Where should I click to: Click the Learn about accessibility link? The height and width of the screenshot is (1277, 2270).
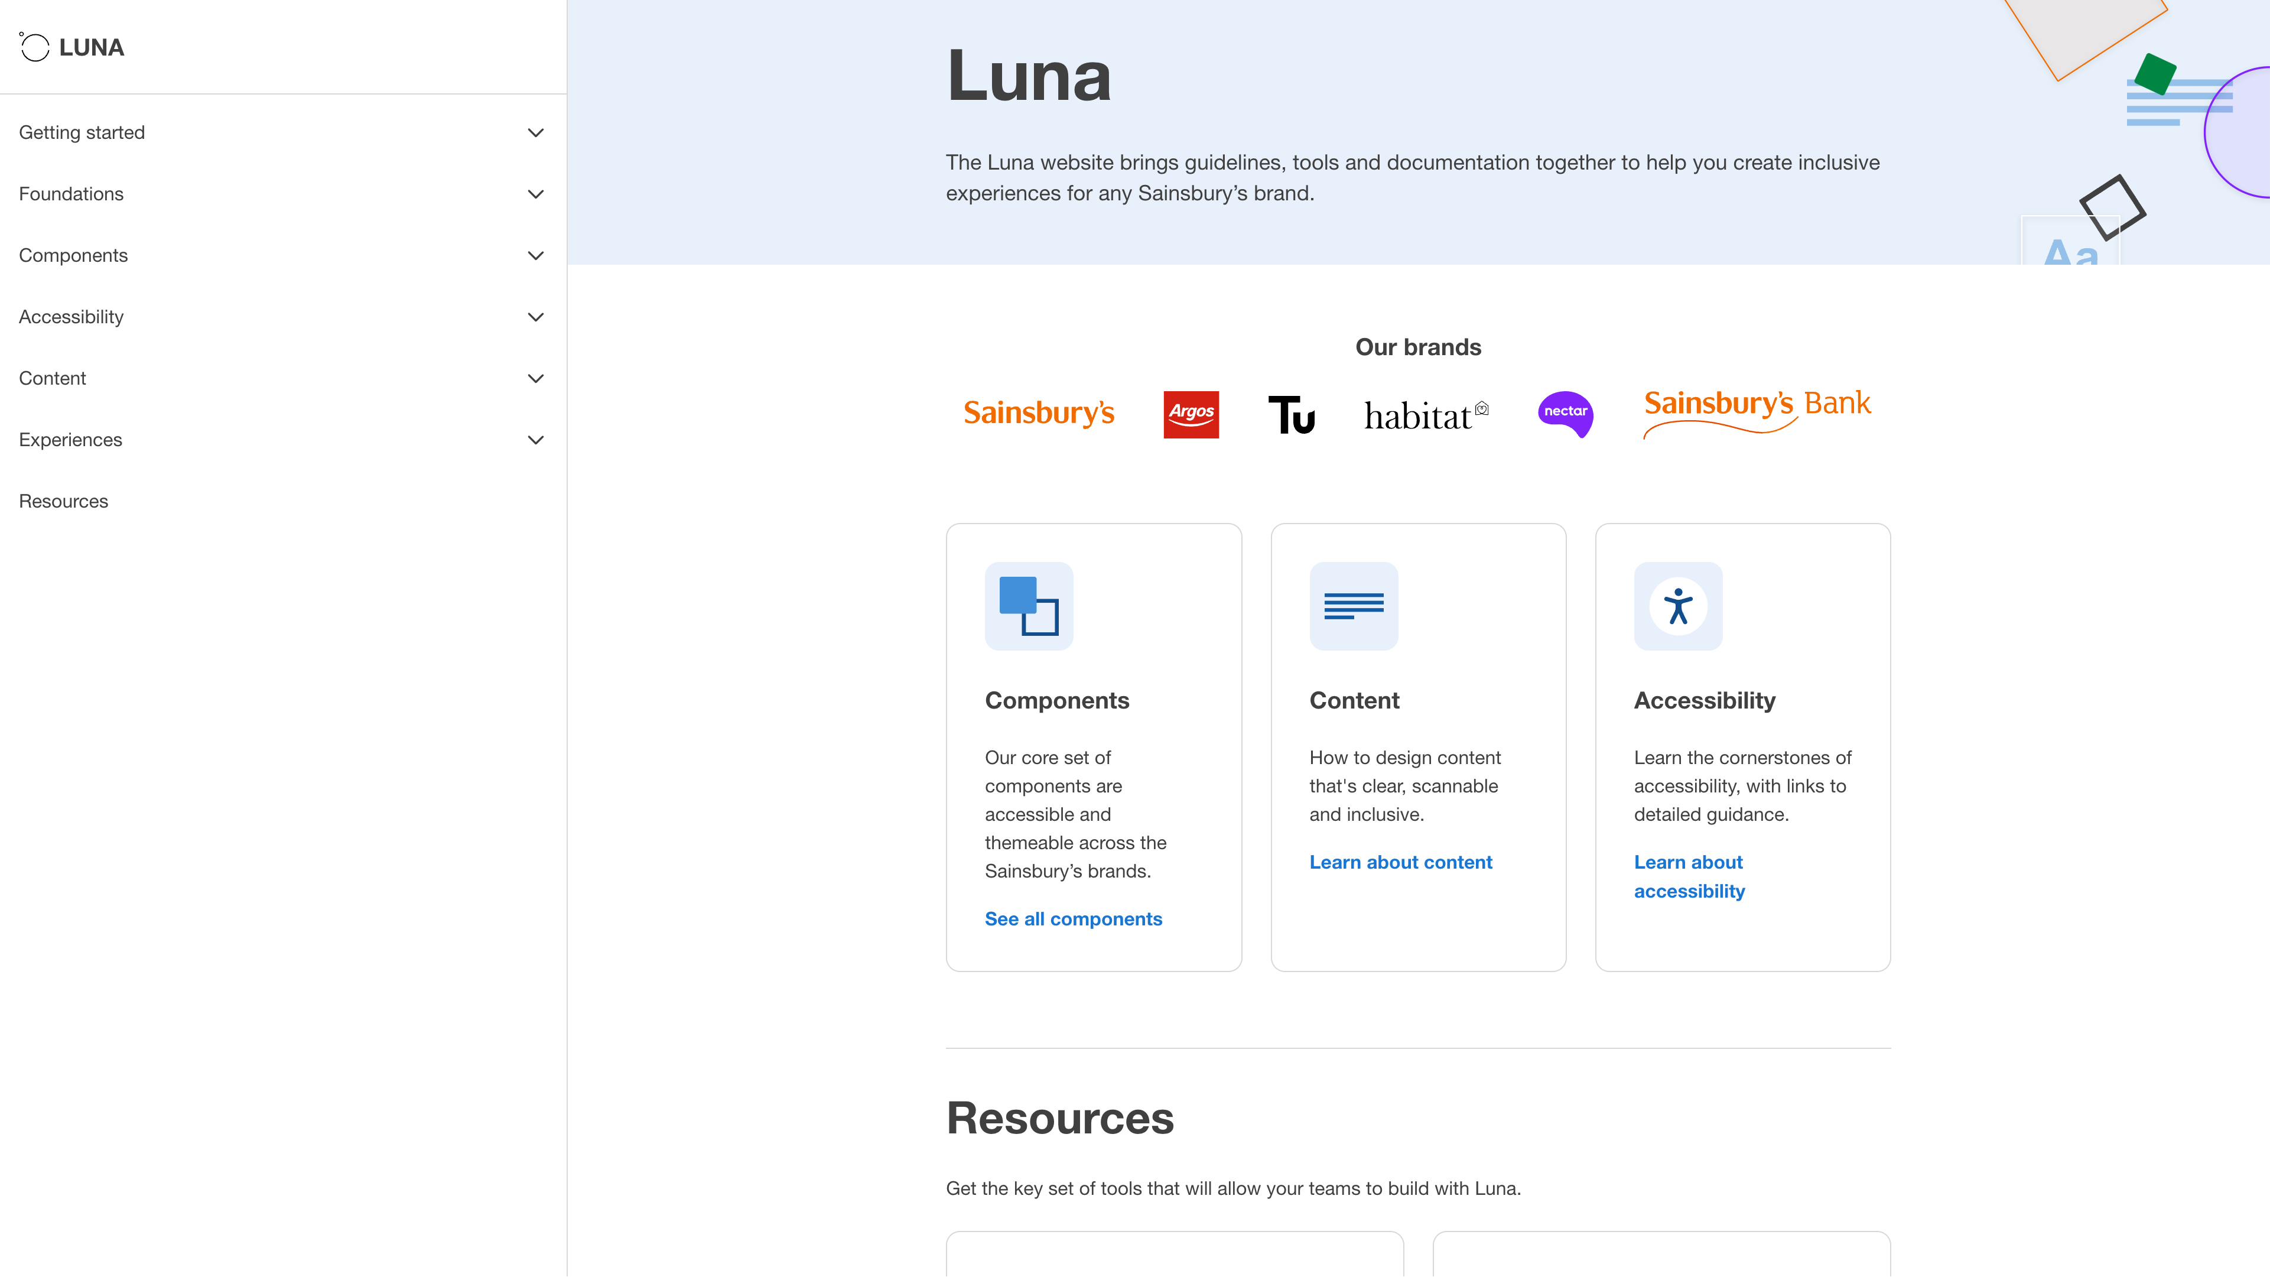tap(1689, 876)
